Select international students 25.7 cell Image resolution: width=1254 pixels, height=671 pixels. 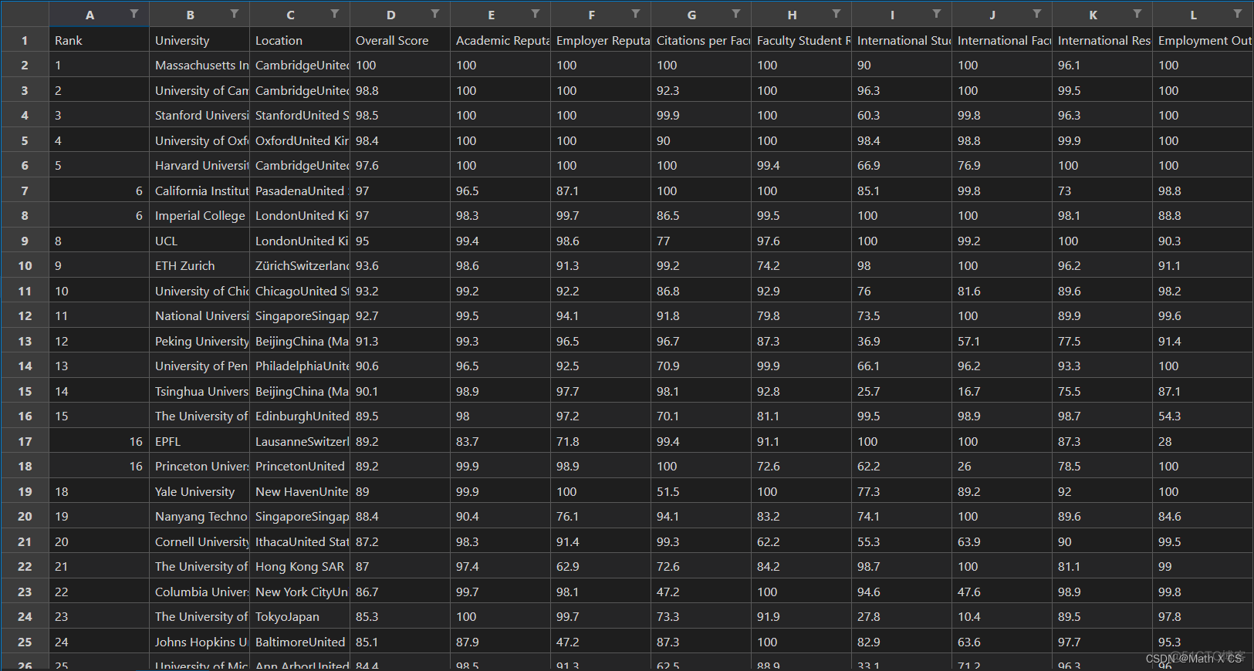902,391
